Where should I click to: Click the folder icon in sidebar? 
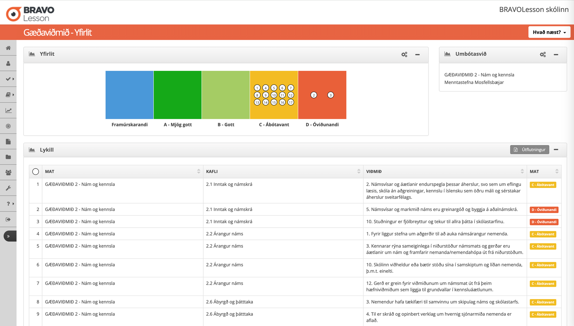point(8,157)
